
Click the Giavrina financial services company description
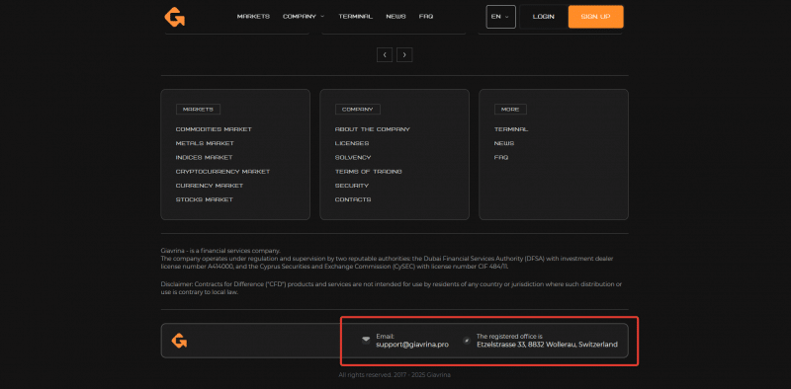388,259
